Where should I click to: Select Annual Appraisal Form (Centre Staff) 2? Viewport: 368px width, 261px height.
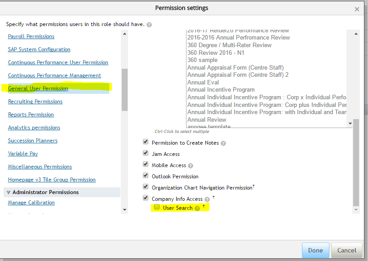click(x=238, y=75)
